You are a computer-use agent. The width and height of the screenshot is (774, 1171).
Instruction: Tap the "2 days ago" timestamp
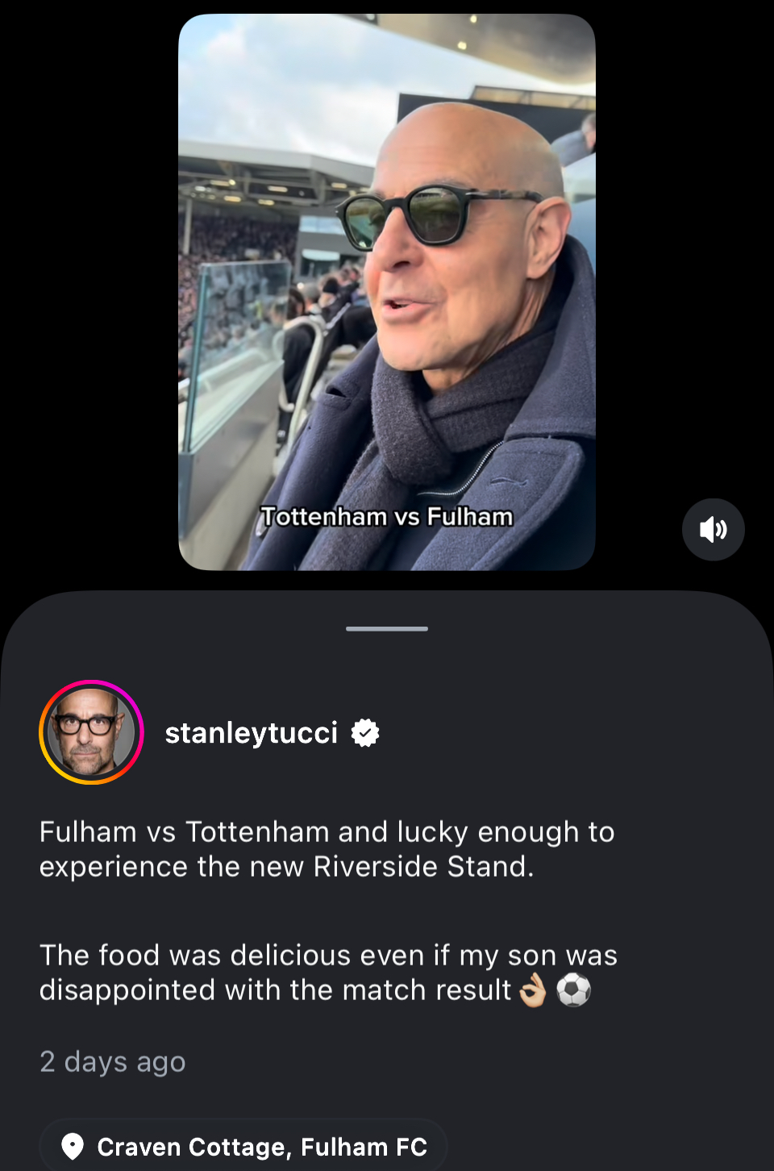(113, 1061)
